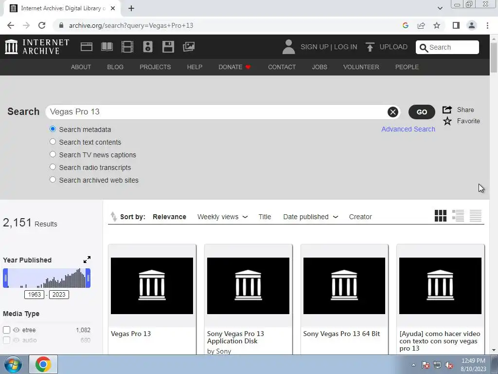Image resolution: width=498 pixels, height=374 pixels.
Task: Open the Software floppy disk icon
Action: click(168, 47)
